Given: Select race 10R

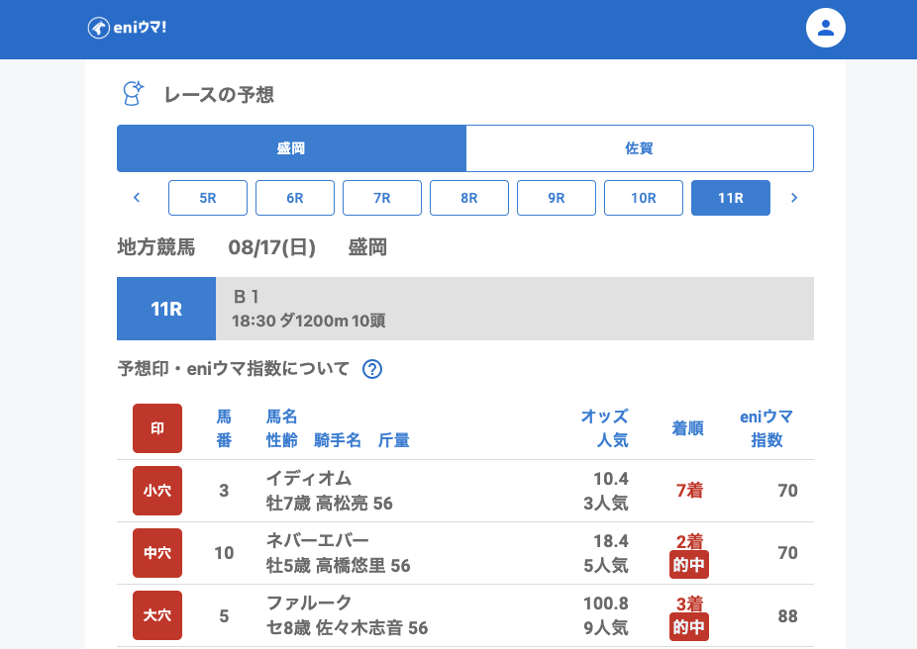Looking at the screenshot, I should point(644,198).
